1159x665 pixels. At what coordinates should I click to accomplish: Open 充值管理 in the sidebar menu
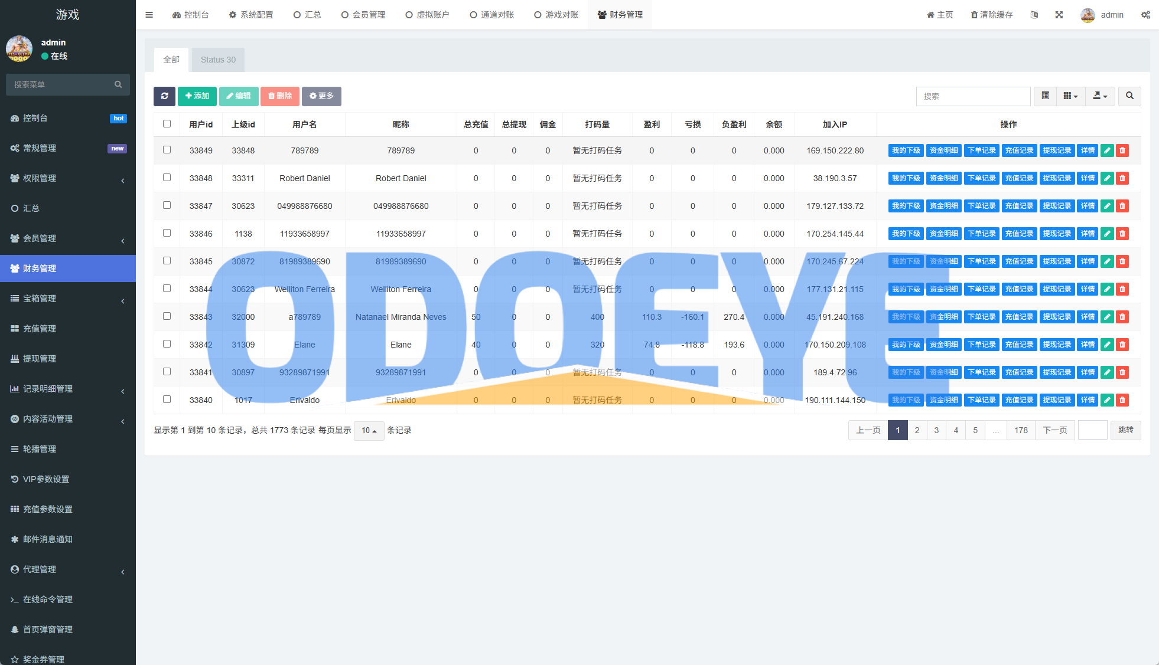coord(40,329)
